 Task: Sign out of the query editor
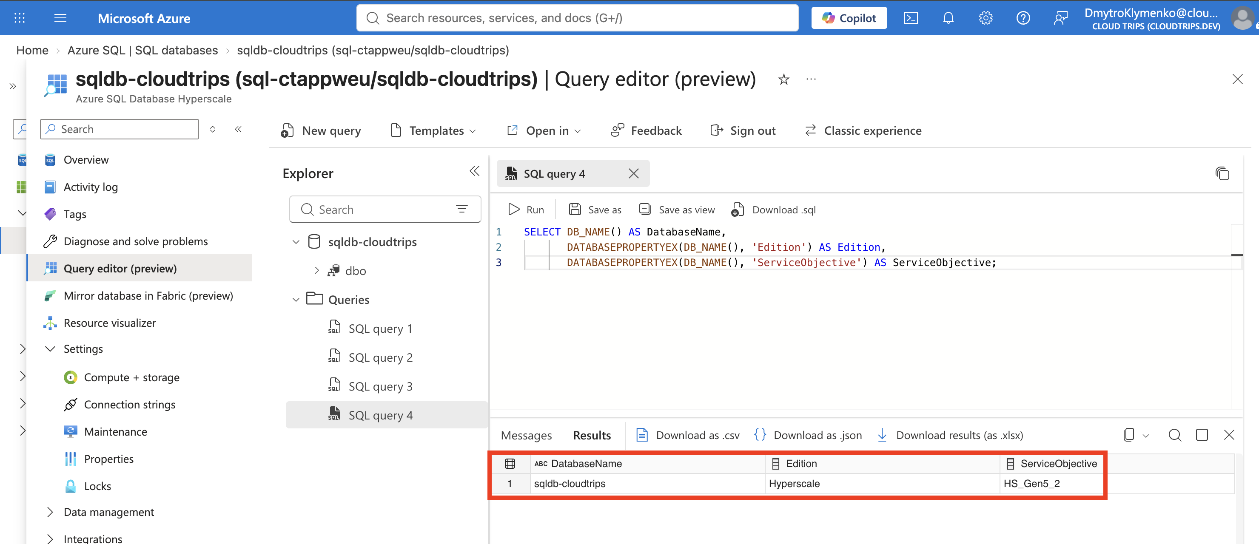click(742, 130)
